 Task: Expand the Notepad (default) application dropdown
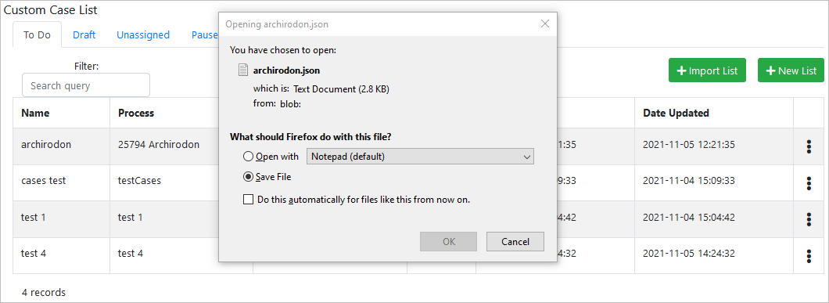point(420,157)
